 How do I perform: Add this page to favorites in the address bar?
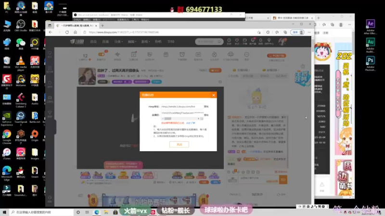[x=259, y=32]
